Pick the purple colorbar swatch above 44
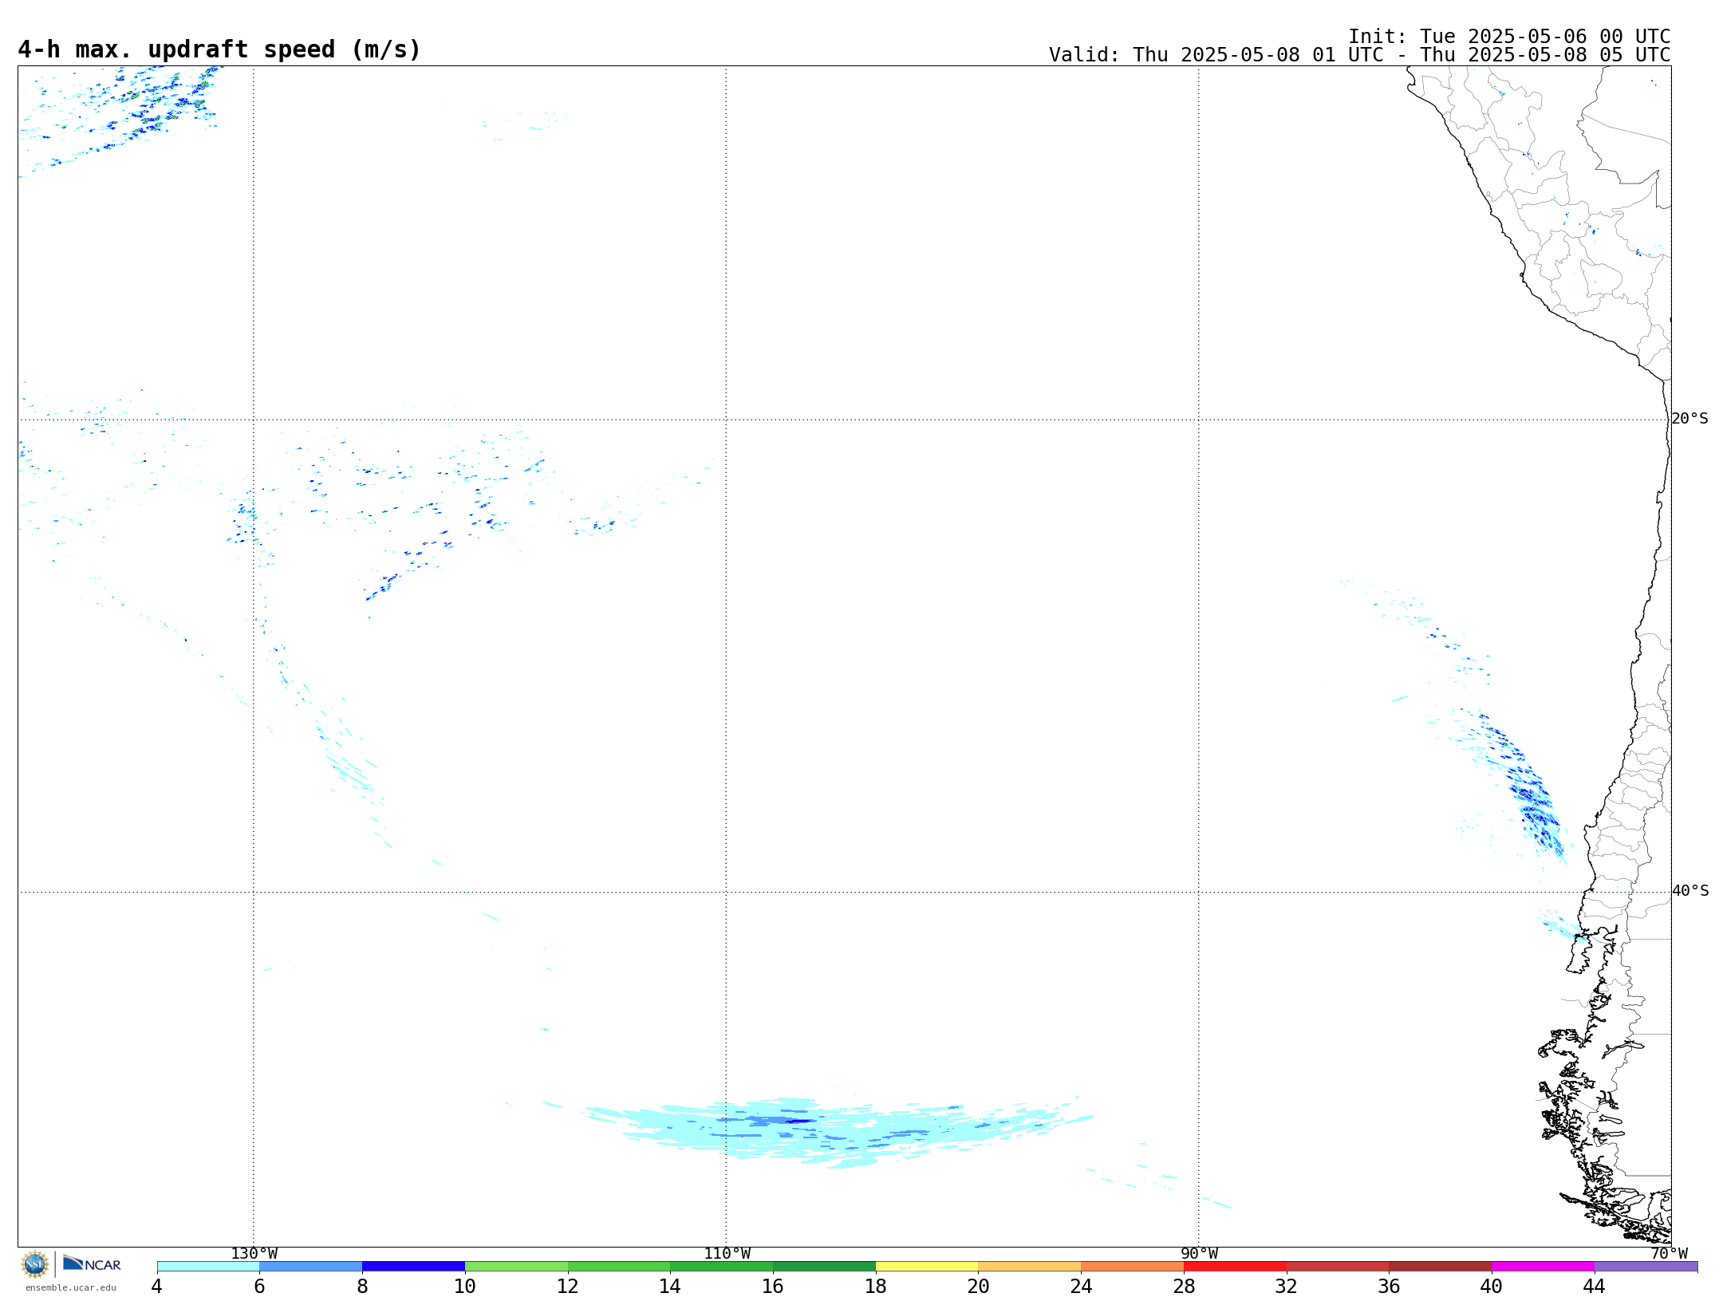The width and height of the screenshot is (1723, 1297). pyautogui.click(x=1646, y=1267)
